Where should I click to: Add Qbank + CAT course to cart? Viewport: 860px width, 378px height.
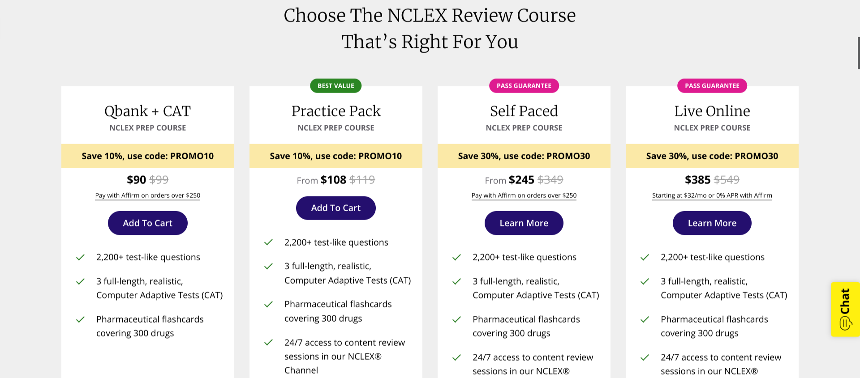click(x=147, y=223)
